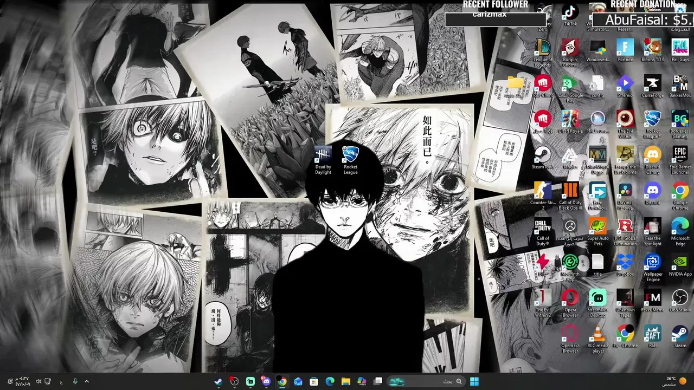Launch TikTok from the desktop
Screen dimensions: 694x390
[570, 15]
